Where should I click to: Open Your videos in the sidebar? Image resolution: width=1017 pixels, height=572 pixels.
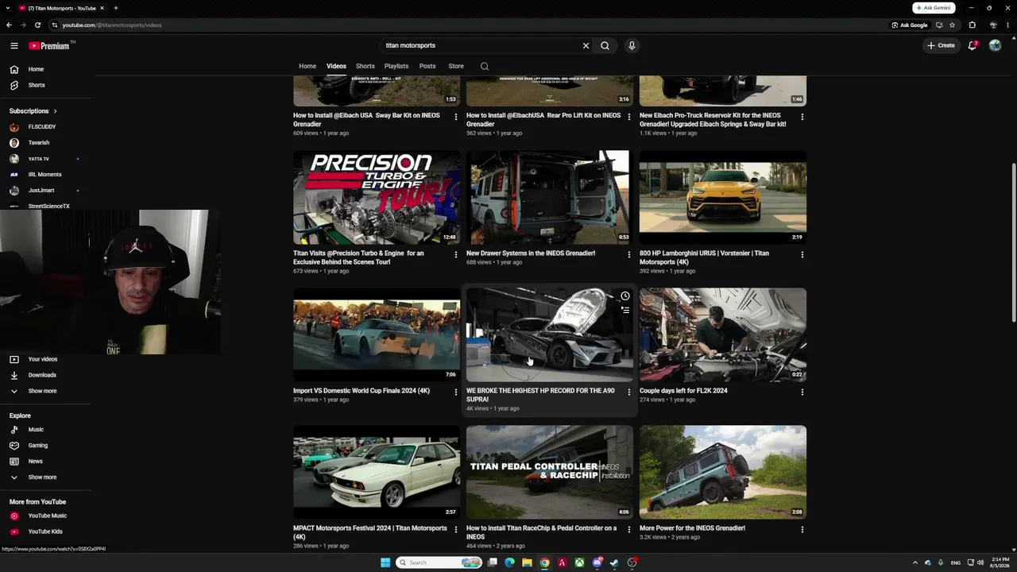pyautogui.click(x=44, y=359)
